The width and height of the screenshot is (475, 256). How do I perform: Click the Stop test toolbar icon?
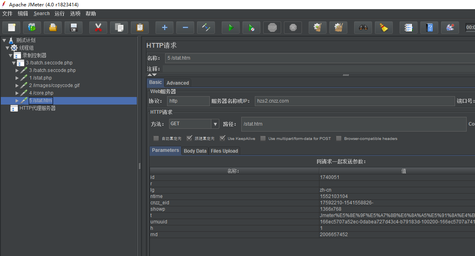click(272, 27)
